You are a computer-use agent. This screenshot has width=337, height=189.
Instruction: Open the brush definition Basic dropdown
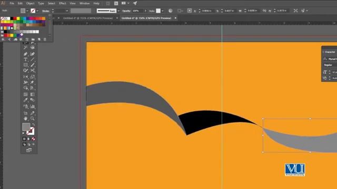point(118,10)
